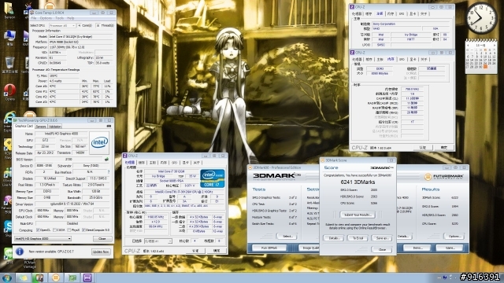Viewport: 504px width, 283px height.
Task: Click the Bus Interface question mark in GPU-Z
Action: 109,172
